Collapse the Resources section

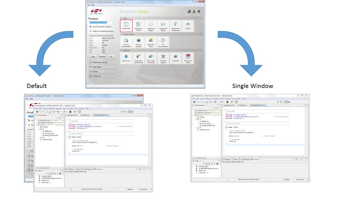point(122,50)
